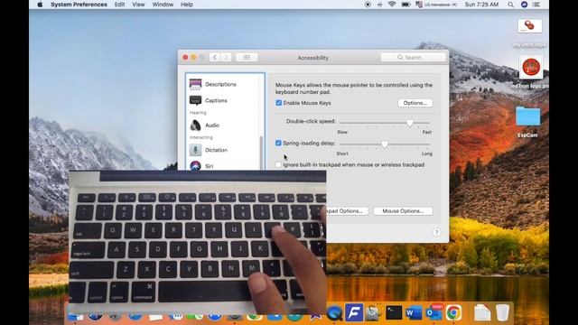Open the documents stack in the Dock
Viewport: 578px width, 325px height.
(x=481, y=313)
